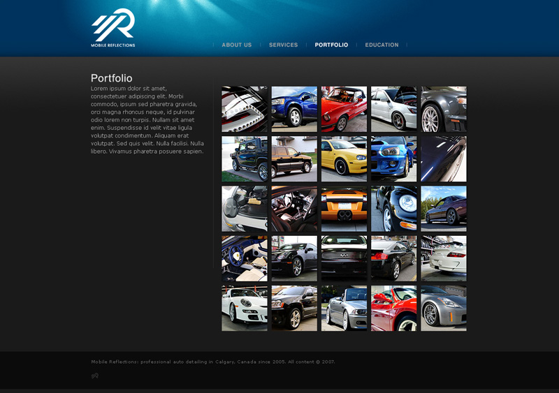This screenshot has width=559, height=393.
Task: Select the blue Subaru front bumper image
Action: tap(393, 158)
